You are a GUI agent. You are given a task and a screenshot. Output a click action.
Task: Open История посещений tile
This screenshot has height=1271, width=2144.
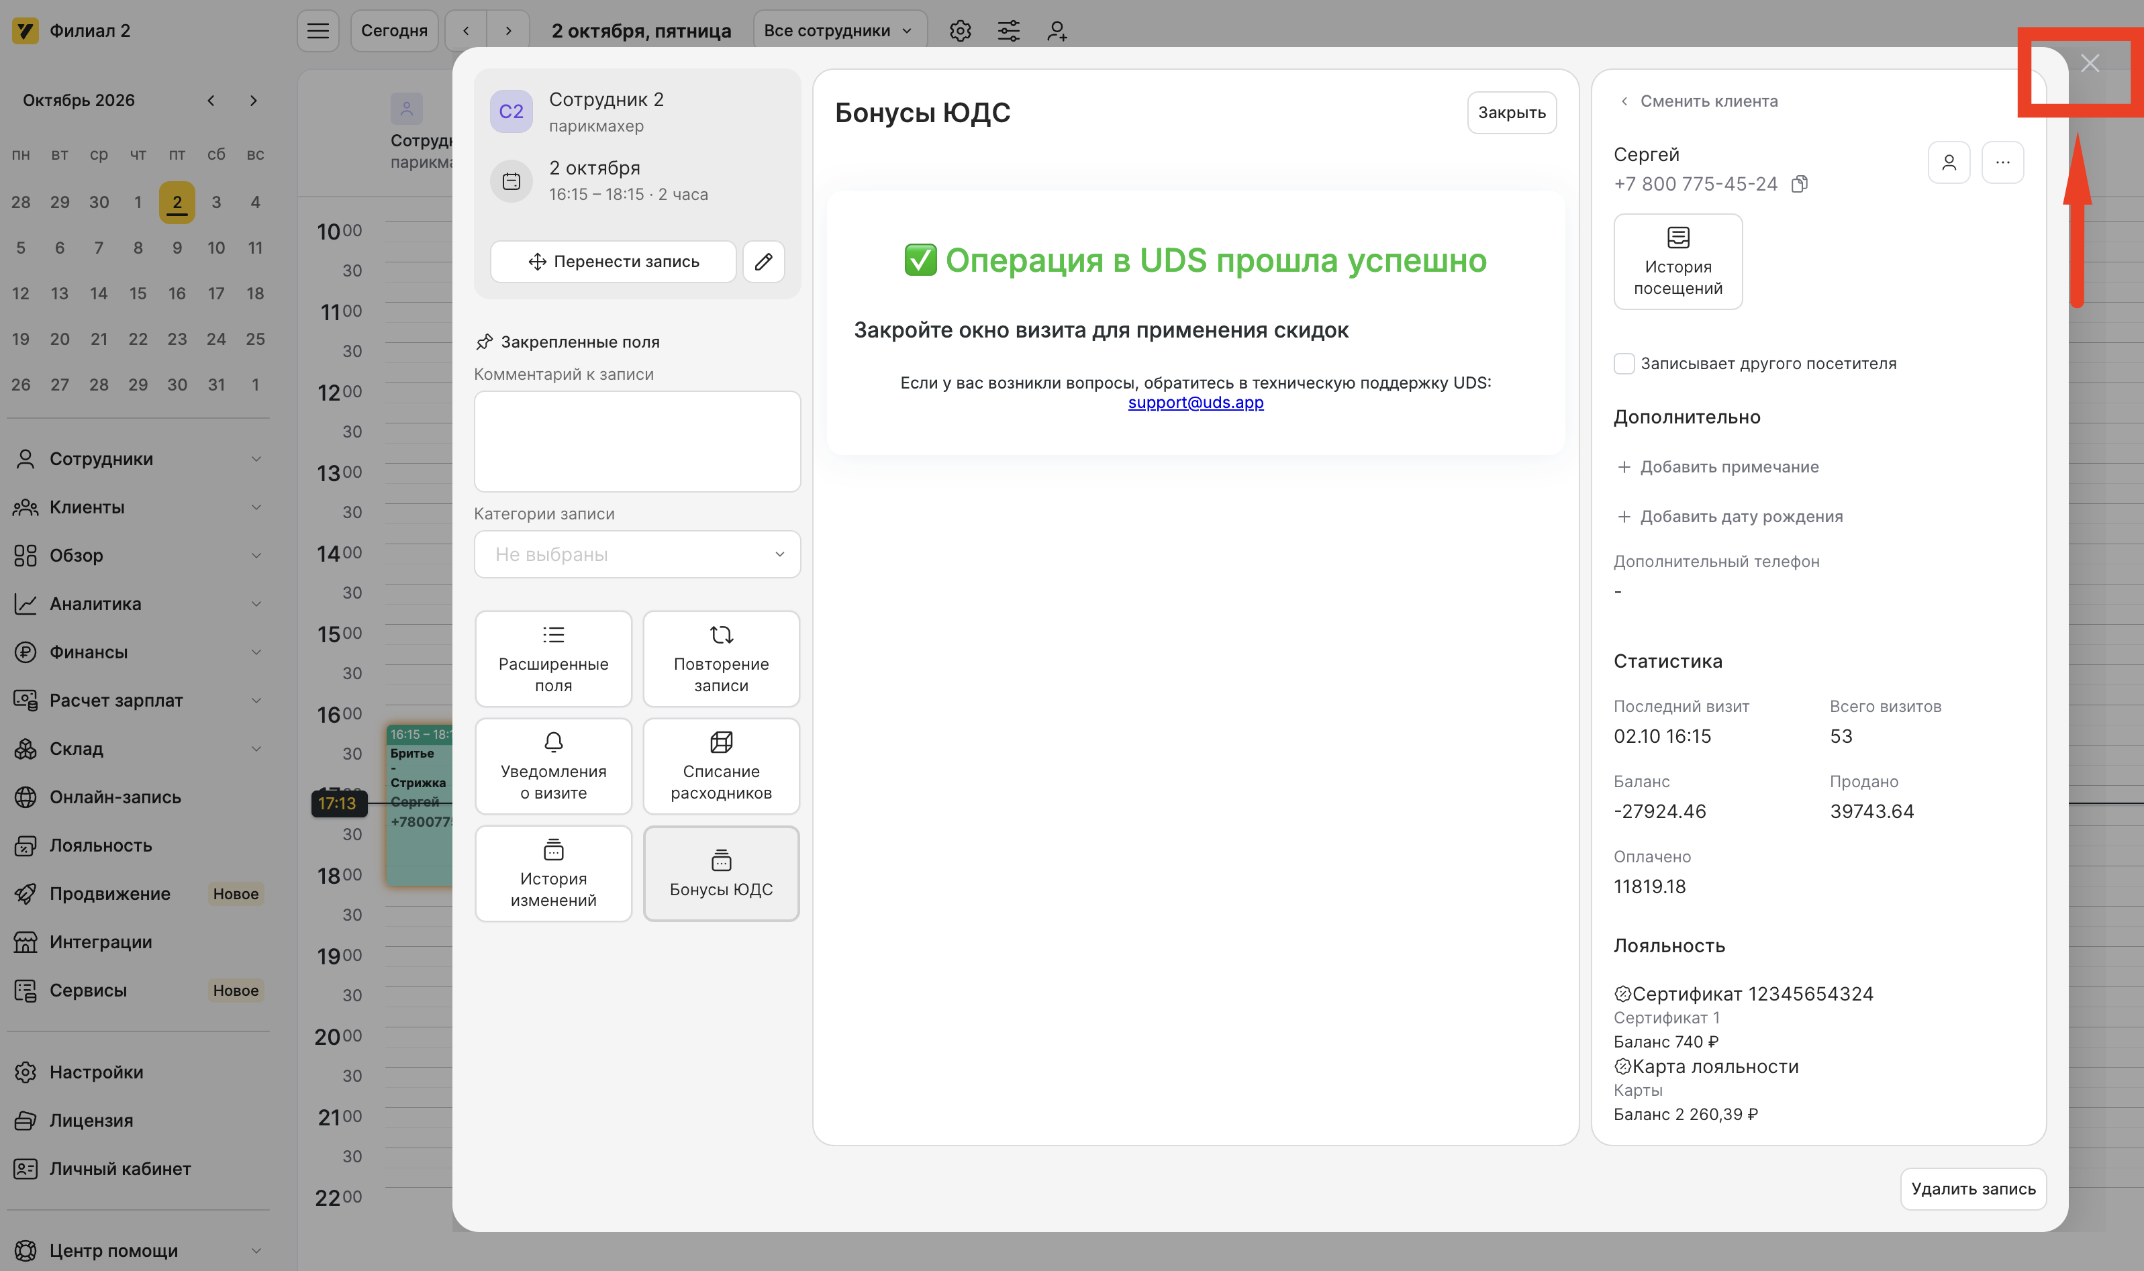(x=1677, y=262)
